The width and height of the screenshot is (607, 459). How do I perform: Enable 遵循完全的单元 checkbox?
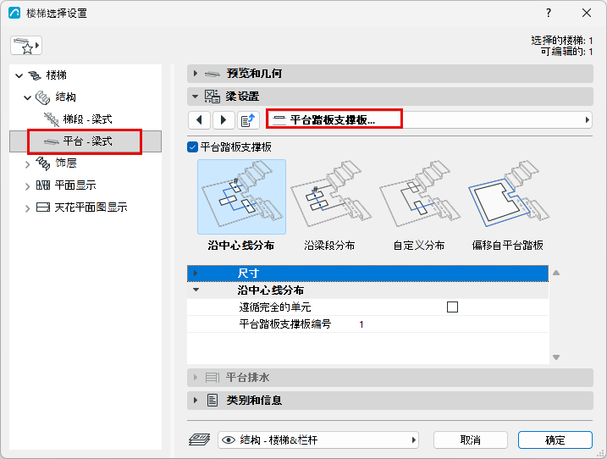pos(452,307)
